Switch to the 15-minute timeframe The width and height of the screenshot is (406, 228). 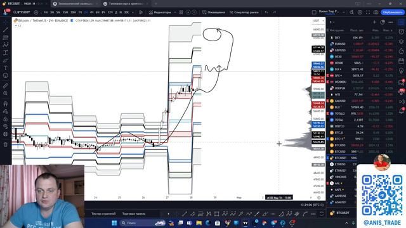pyautogui.click(x=65, y=12)
